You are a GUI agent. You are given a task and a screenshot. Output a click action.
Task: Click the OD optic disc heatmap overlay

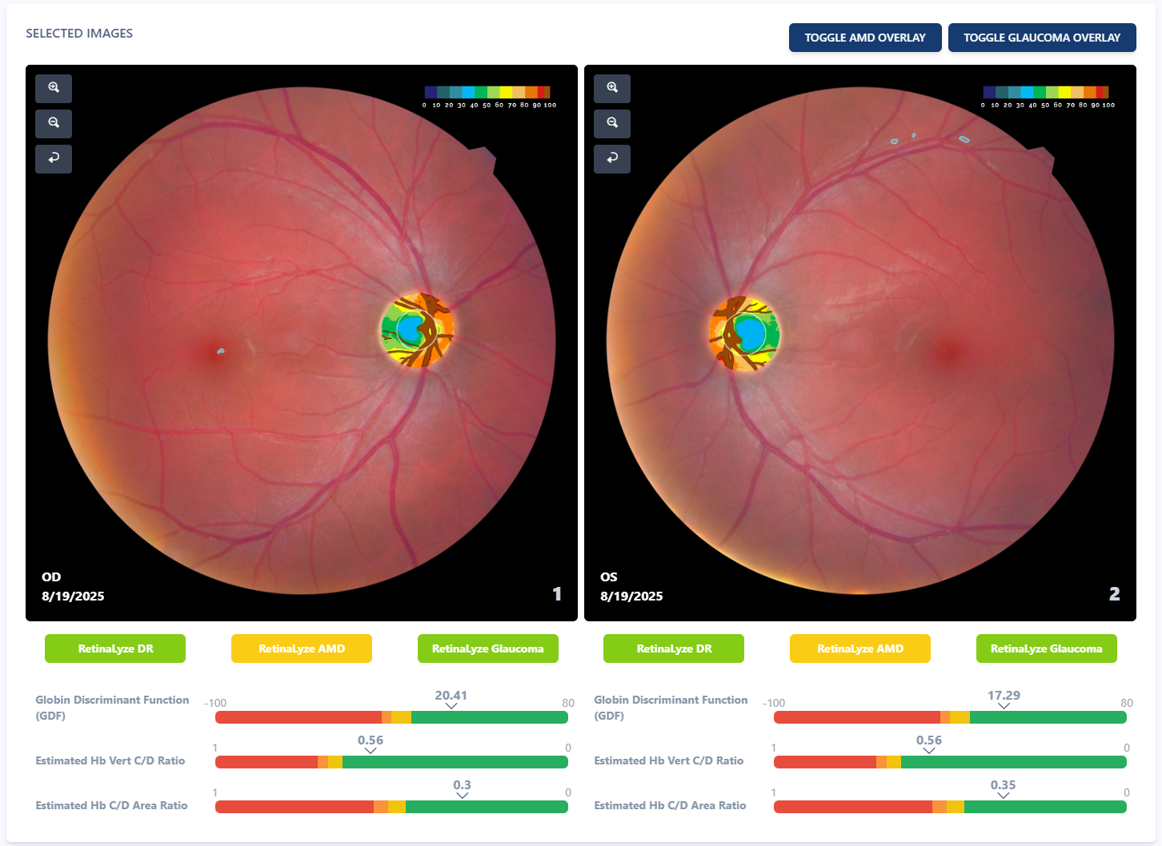coord(417,330)
